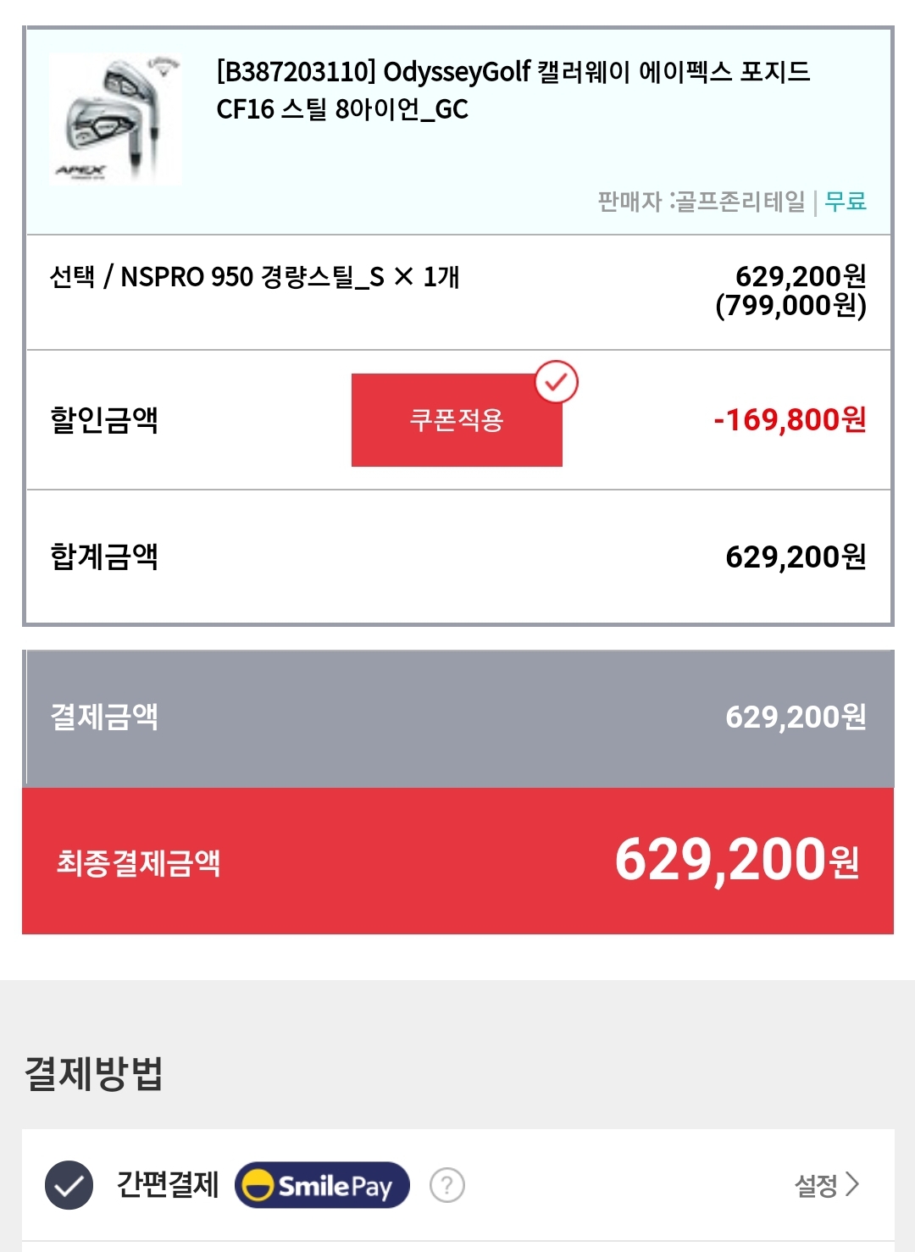
Task: Click the 무료 shipping label
Action: pyautogui.click(x=846, y=202)
